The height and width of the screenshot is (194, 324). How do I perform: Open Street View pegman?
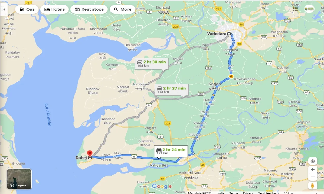point(313,186)
